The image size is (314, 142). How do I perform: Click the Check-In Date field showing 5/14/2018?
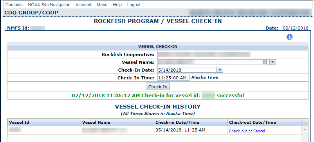[x=190, y=70]
